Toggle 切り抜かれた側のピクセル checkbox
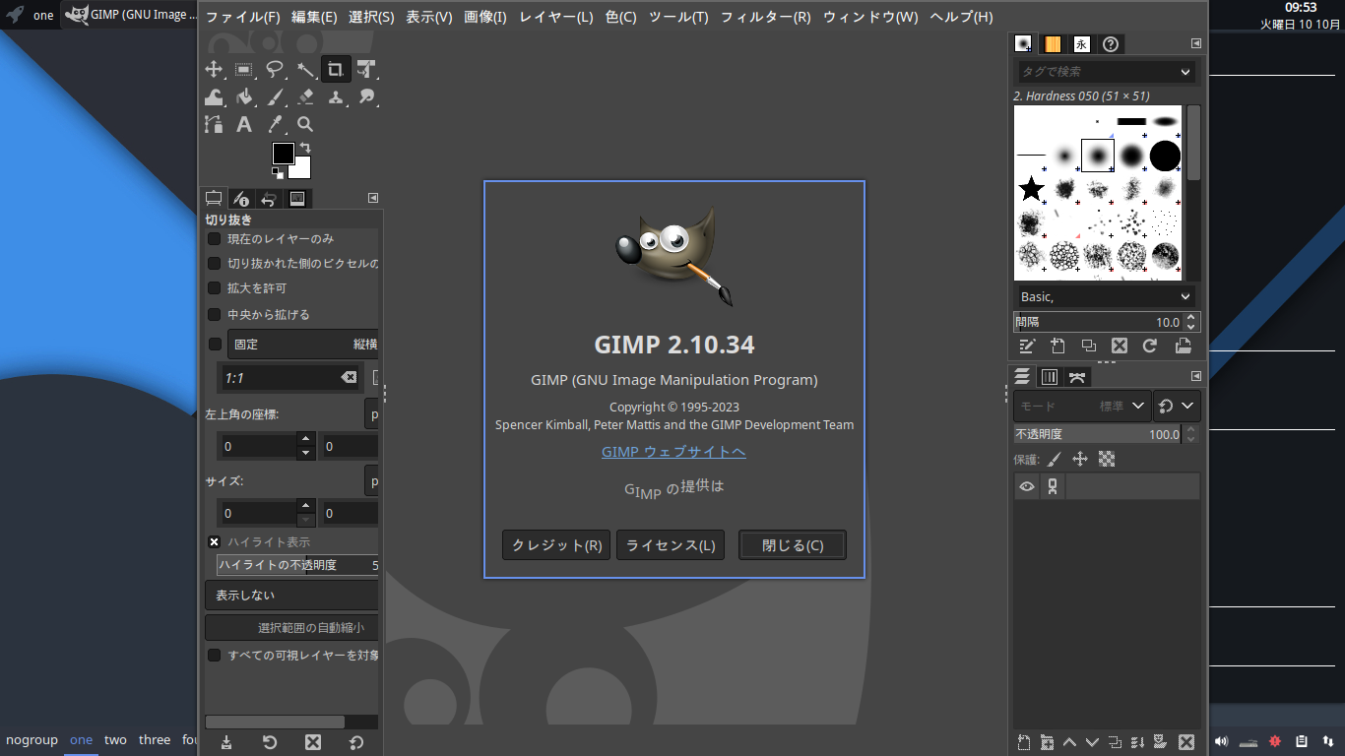1345x756 pixels. coord(214,263)
